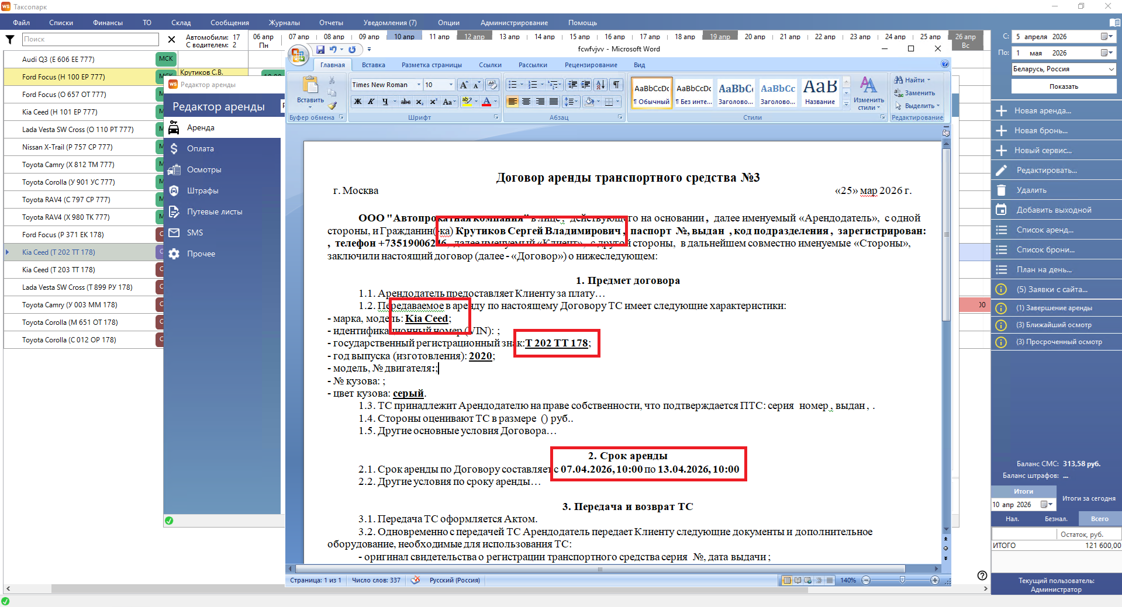
Task: Clear search with X next to Поиск
Action: [171, 39]
